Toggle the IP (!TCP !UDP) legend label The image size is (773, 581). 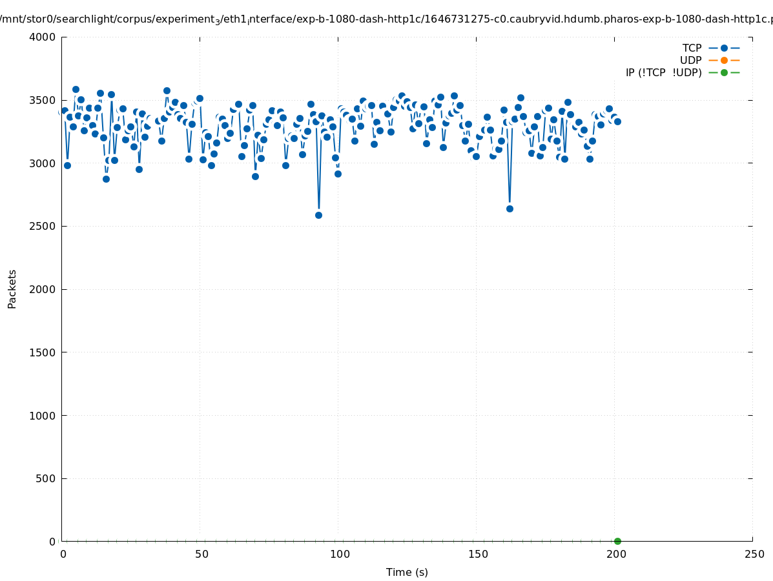tap(663, 72)
